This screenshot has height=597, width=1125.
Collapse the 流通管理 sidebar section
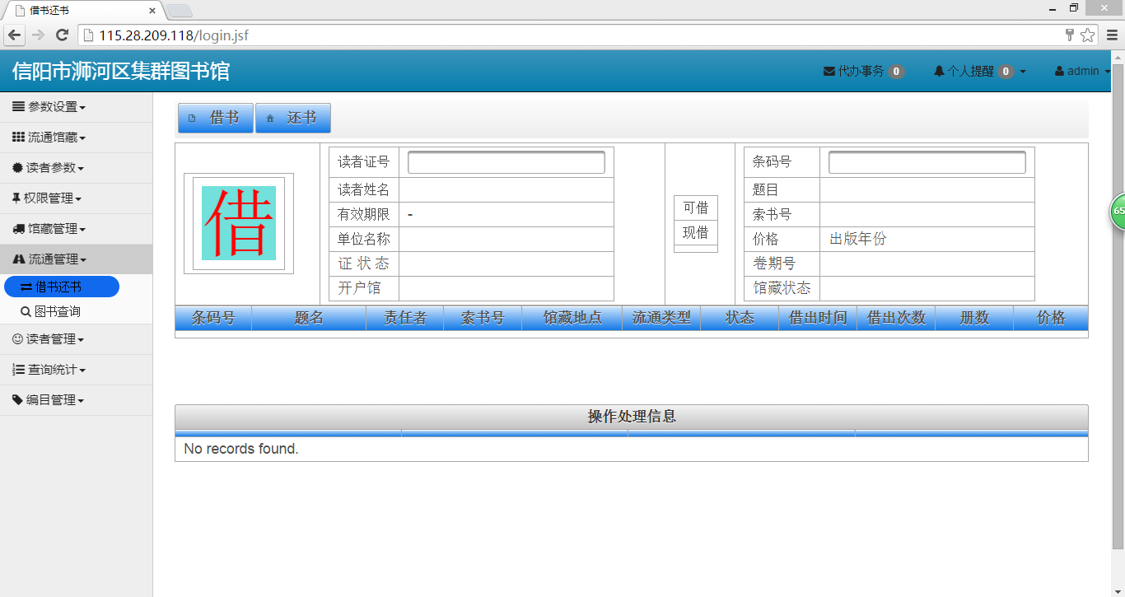[x=50, y=259]
